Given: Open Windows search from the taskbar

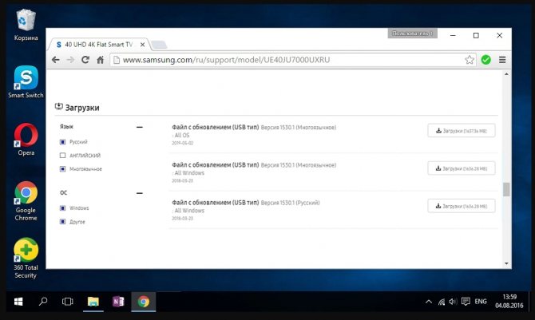Looking at the screenshot, I should pos(43,302).
